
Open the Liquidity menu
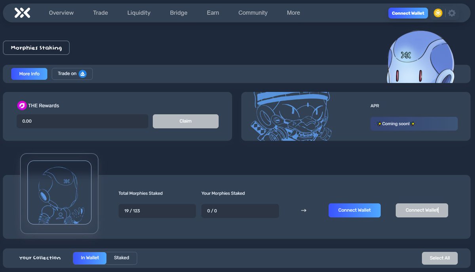139,13
